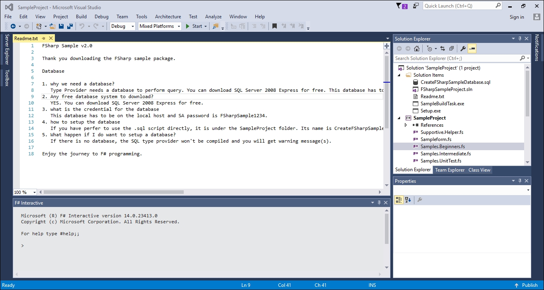This screenshot has width=544, height=290.
Task: Click the Alphabetical sort icon in Properties
Action: 408,200
